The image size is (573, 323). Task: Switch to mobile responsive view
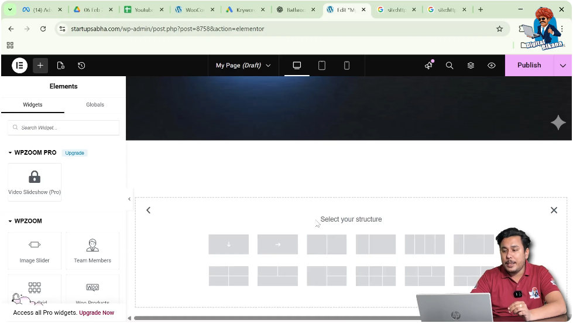pyautogui.click(x=346, y=66)
